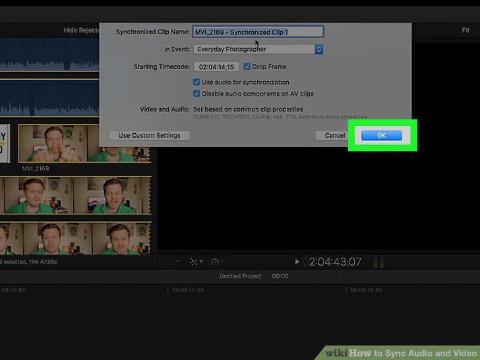The image size is (480, 360).
Task: Click the 00:00:15:00 timeline ruler mark
Action: tap(366, 290)
